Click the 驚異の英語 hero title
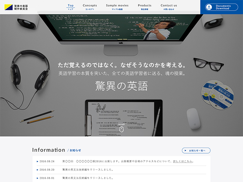Image resolution: width=243 pixels, height=182 pixels. click(121, 86)
